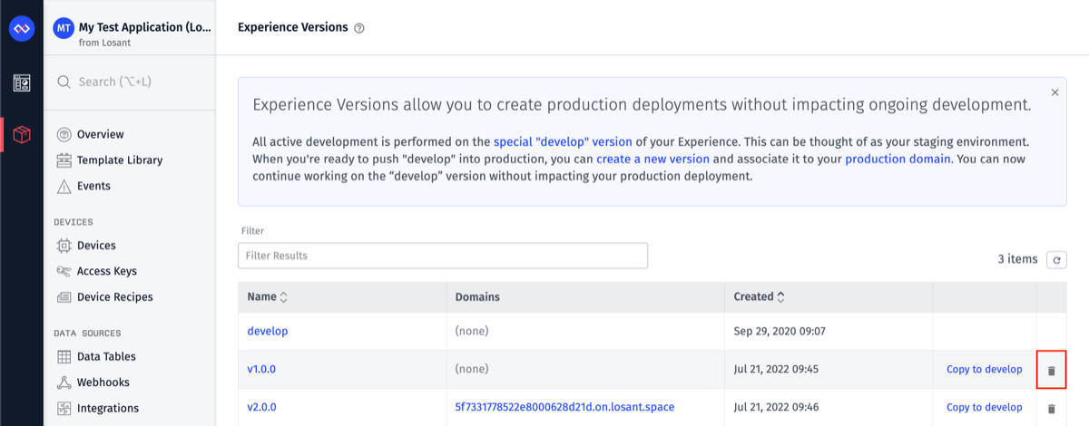The height and width of the screenshot is (426, 1089).
Task: Delete version v1.0.0 with trash icon
Action: pos(1052,370)
